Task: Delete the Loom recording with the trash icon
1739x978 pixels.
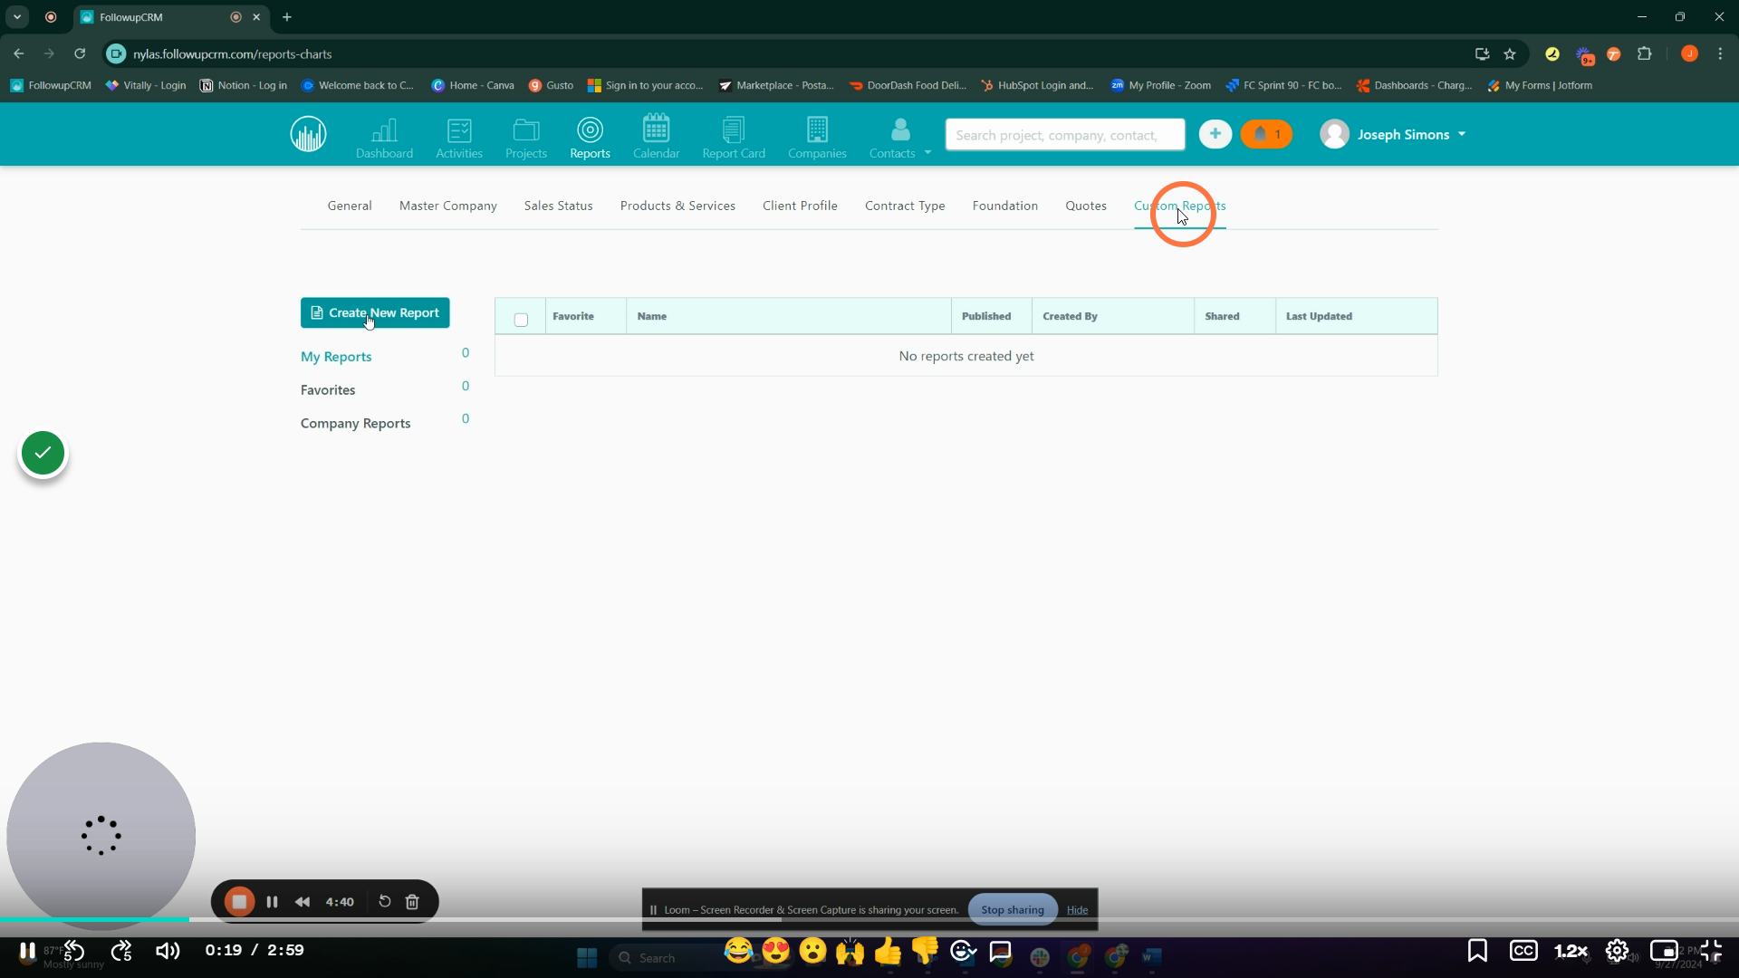Action: (x=412, y=902)
